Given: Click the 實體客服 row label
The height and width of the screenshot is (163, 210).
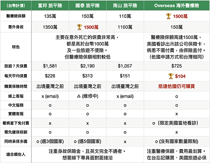Looking at the screenshot, I should click(16, 114).
